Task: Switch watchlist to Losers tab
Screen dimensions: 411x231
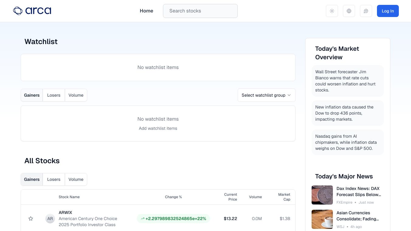Action: pos(54,95)
